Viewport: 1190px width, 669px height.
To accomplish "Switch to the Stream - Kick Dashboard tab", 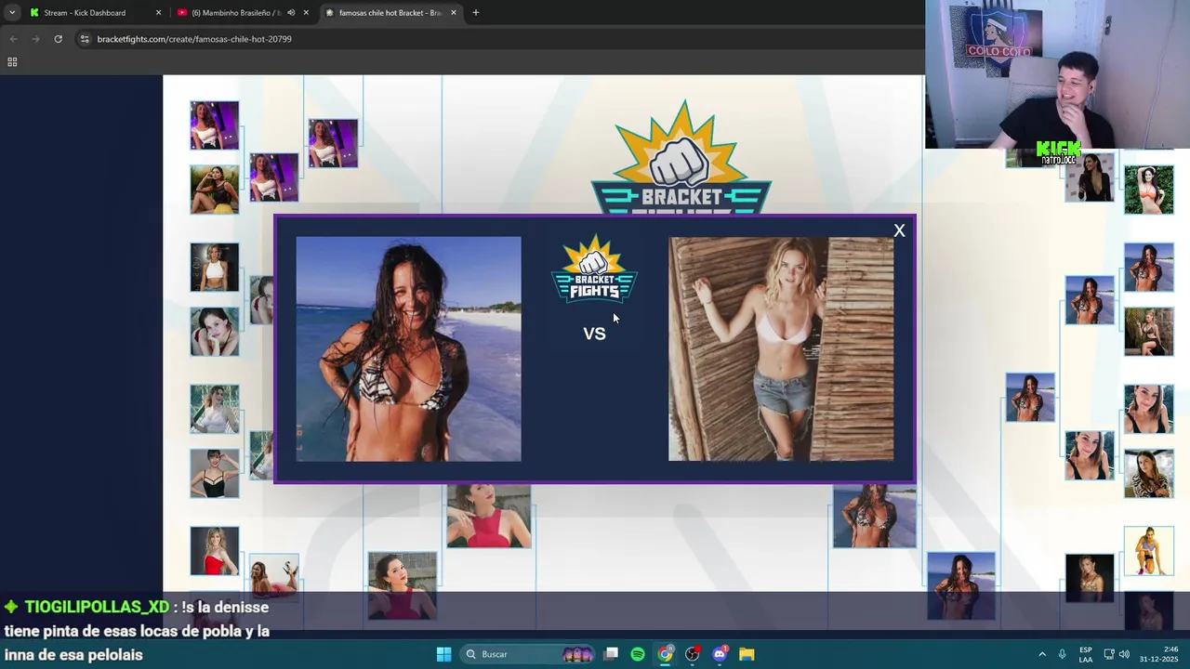I will click(x=84, y=13).
